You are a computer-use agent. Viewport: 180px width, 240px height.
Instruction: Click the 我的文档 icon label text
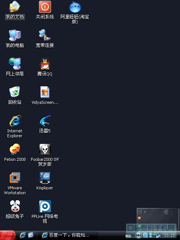pos(15,16)
